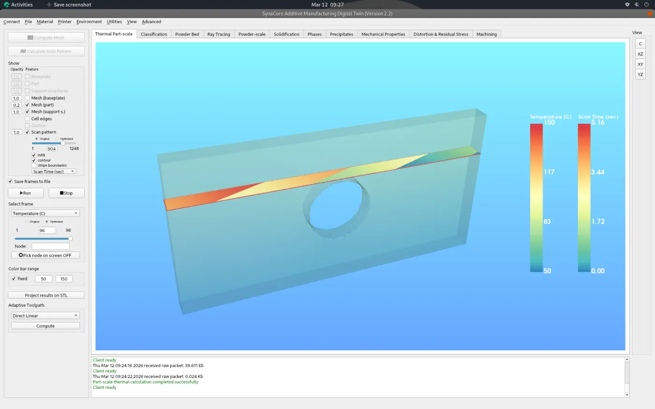
Task: Click the frame number 96 input field
Action: (x=47, y=230)
